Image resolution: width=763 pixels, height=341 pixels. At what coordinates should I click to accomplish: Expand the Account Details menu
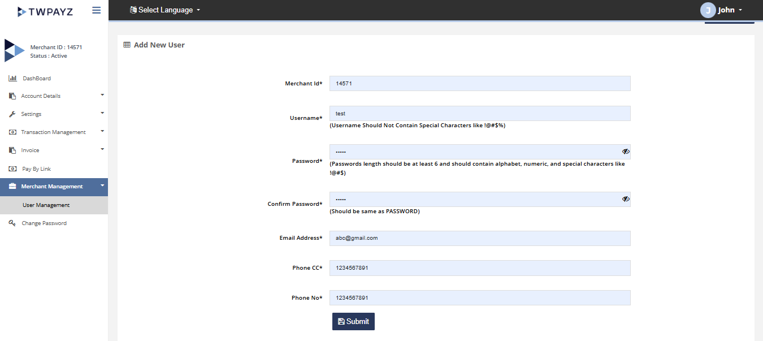click(x=54, y=96)
